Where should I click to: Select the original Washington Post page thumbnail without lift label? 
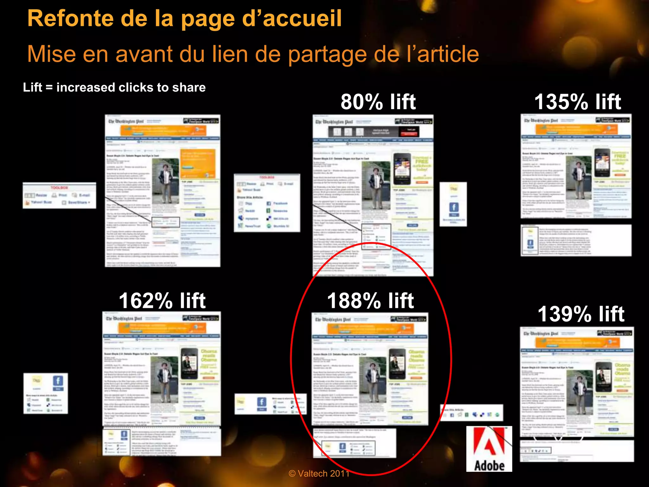163,191
